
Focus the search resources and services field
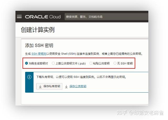106,17
